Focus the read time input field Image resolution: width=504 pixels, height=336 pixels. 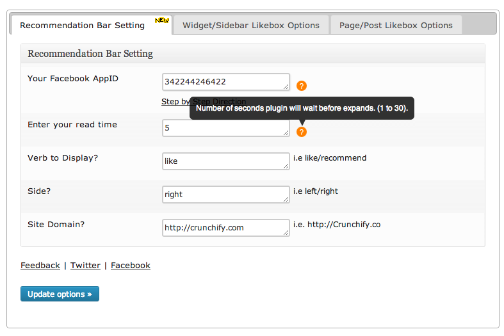[225, 128]
